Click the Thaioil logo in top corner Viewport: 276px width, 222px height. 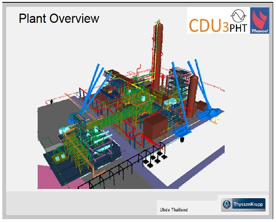point(260,21)
